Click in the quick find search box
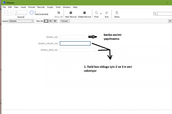Image resolution: width=172 pixels, height=114 pixels. tap(165, 14)
